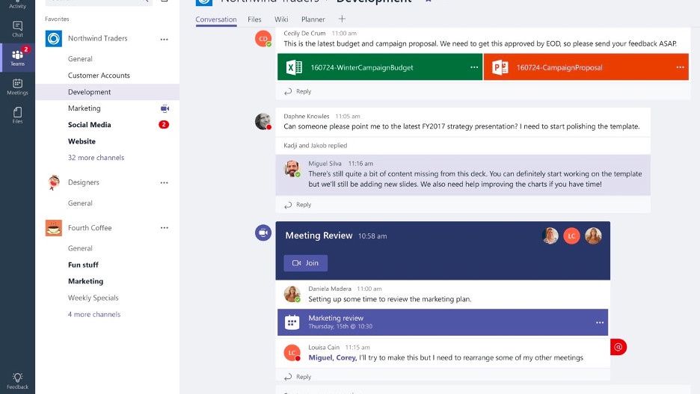This screenshot has height=394, width=700.
Task: Open 160724-WinterCampaignBudget file
Action: click(380, 67)
